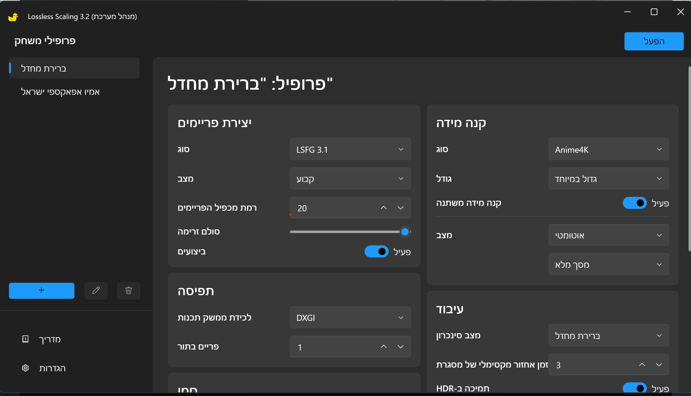Click the blue הפעל button
Screen dimensions: 691x396
coord(654,41)
